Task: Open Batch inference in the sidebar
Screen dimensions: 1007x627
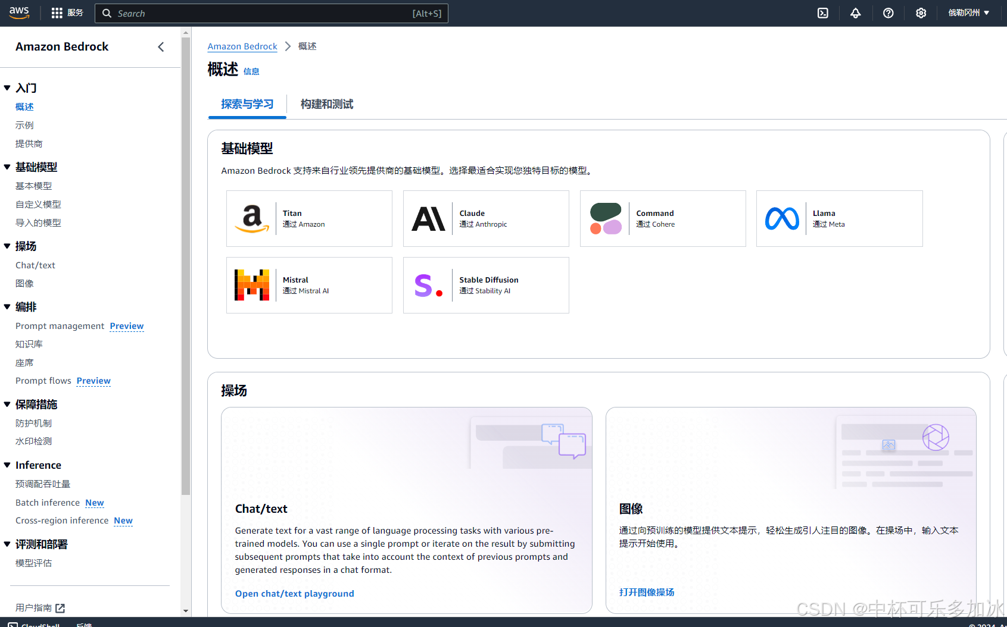Action: [48, 503]
